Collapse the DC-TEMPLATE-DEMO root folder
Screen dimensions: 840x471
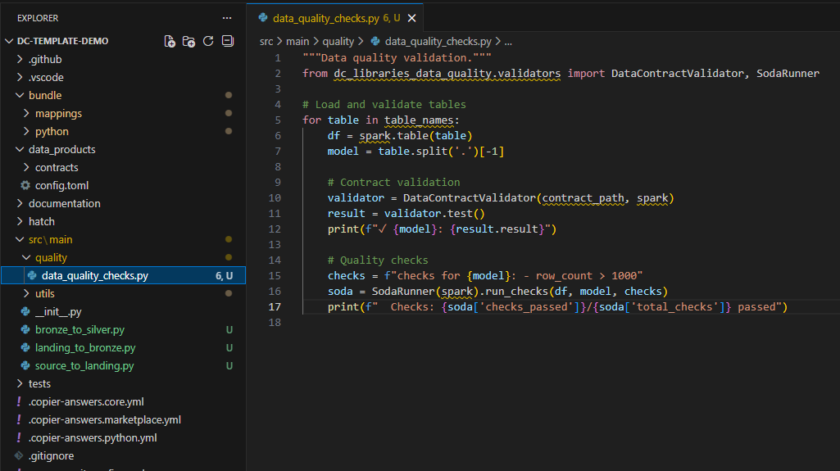[x=9, y=41]
